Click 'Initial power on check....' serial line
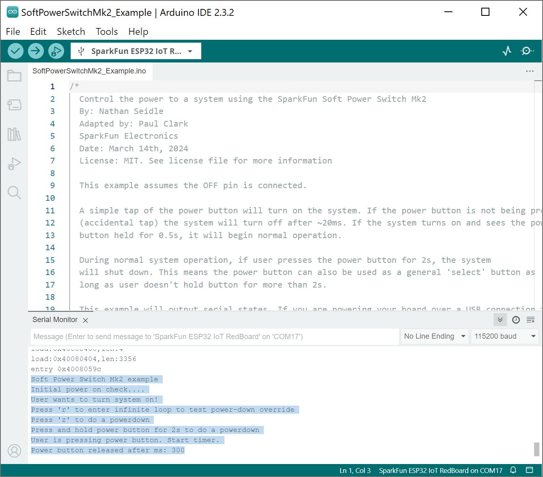 (x=88, y=389)
